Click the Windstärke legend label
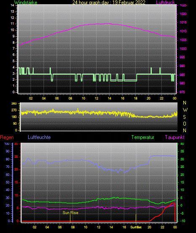Viewport: 196px width, 233px height. click(26, 3)
